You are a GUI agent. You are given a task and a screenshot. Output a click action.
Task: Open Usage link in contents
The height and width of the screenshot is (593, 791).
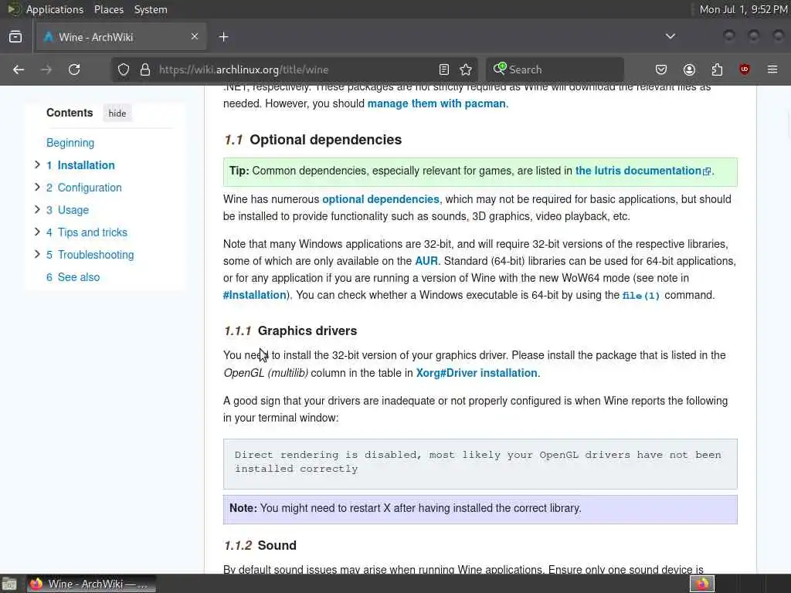[x=68, y=210]
